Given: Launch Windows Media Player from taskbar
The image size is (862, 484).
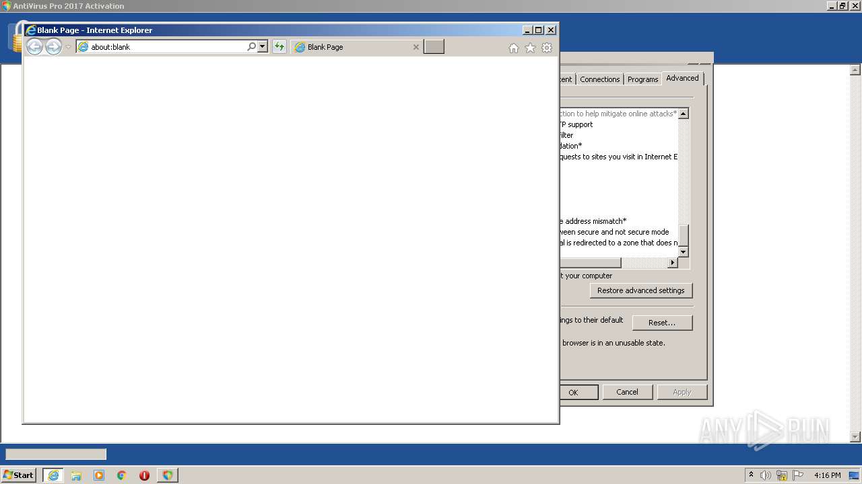Looking at the screenshot, I should 99,475.
